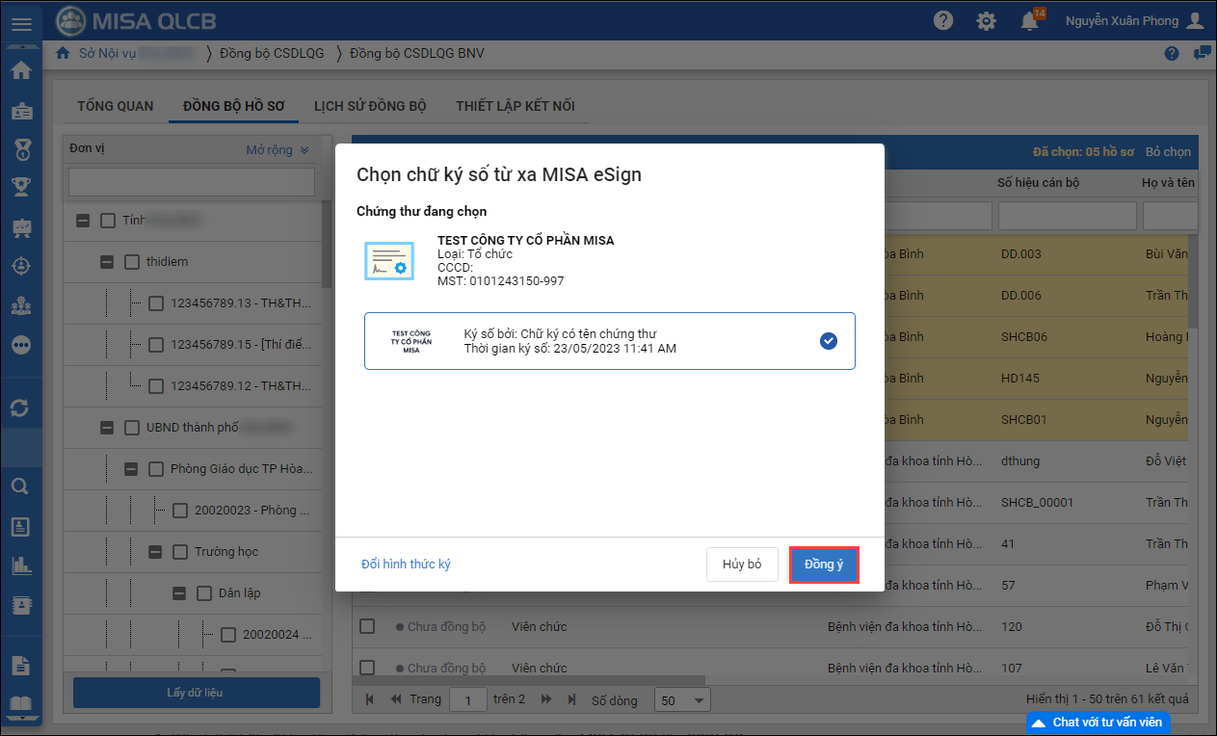Click the Lấy dữ liệu button
The width and height of the screenshot is (1217, 736).
pyautogui.click(x=197, y=693)
